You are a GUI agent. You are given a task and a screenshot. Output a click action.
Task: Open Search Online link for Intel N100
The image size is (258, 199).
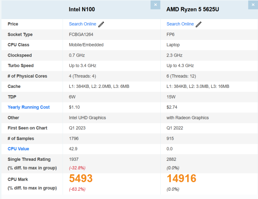pyautogui.click(x=83, y=24)
